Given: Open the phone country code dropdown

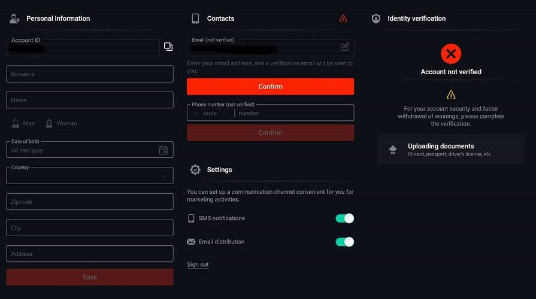Looking at the screenshot, I should click(x=210, y=113).
